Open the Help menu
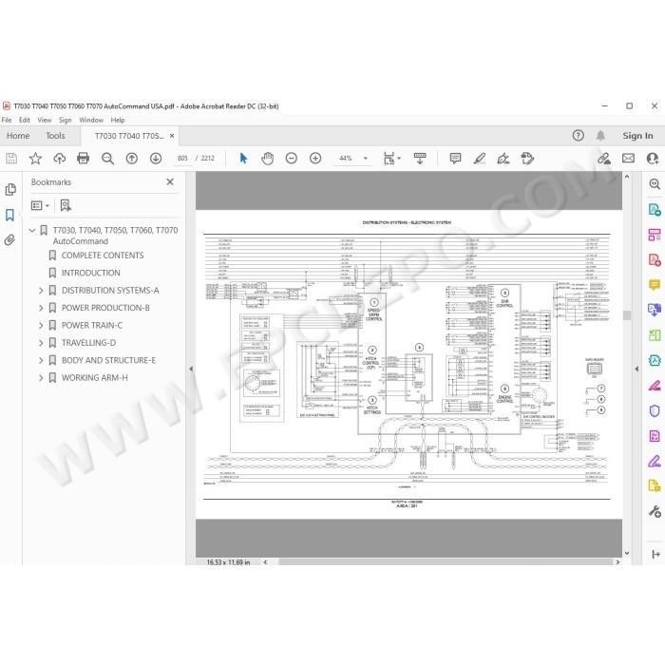665x665 pixels. [x=118, y=120]
